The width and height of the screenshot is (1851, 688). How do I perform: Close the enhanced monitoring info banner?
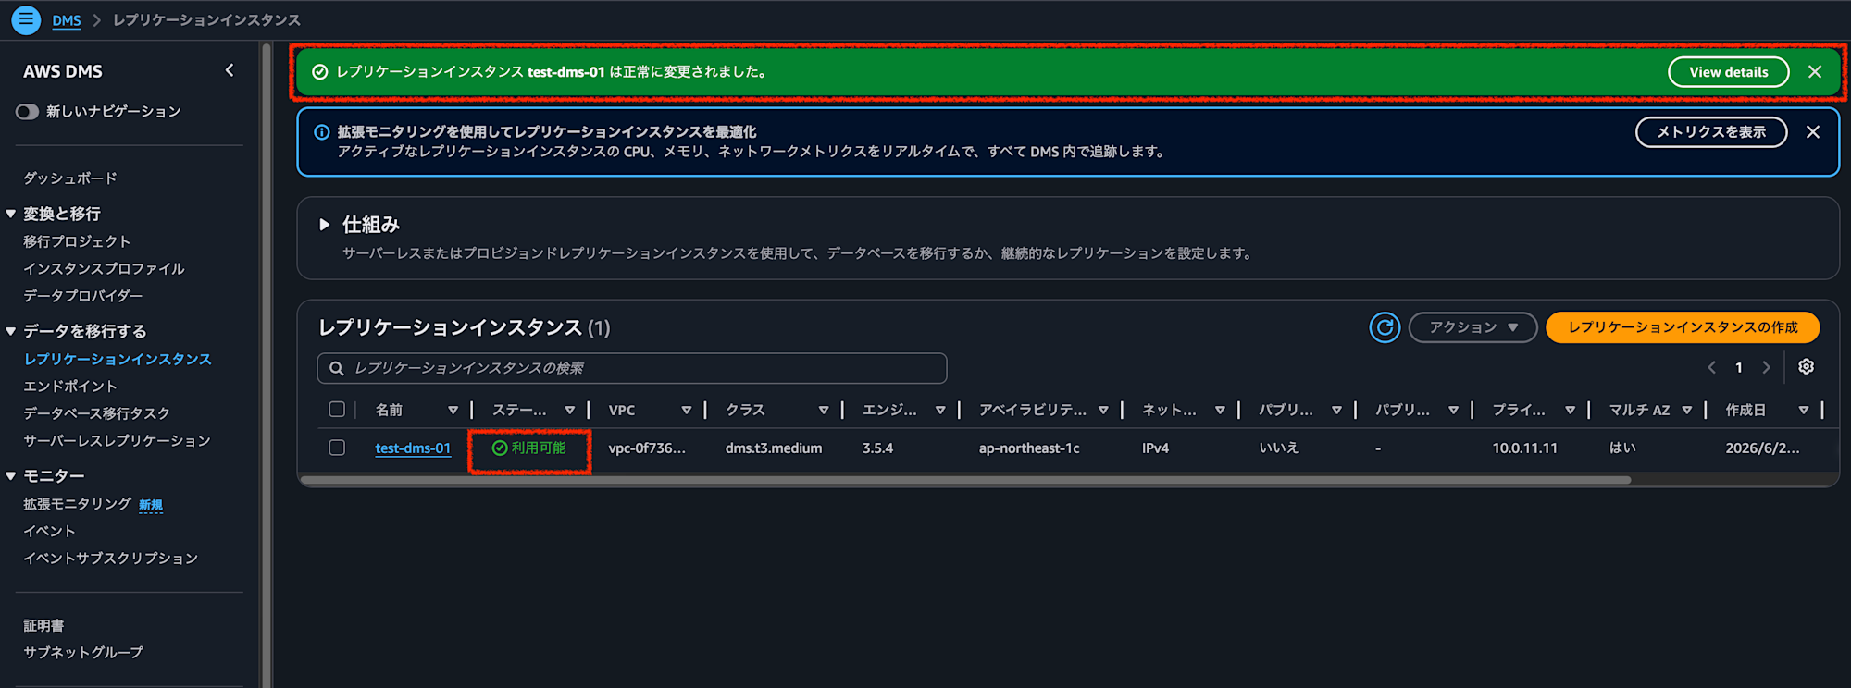pyautogui.click(x=1813, y=132)
